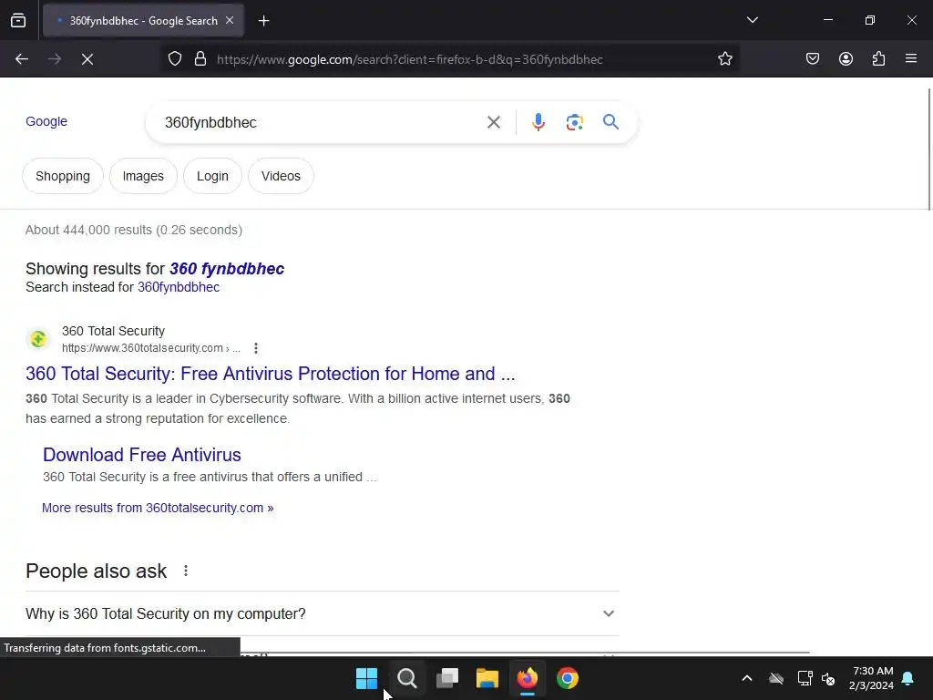Screen dimensions: 933x700
Task: Switch to the Shopping filter
Action: click(63, 176)
